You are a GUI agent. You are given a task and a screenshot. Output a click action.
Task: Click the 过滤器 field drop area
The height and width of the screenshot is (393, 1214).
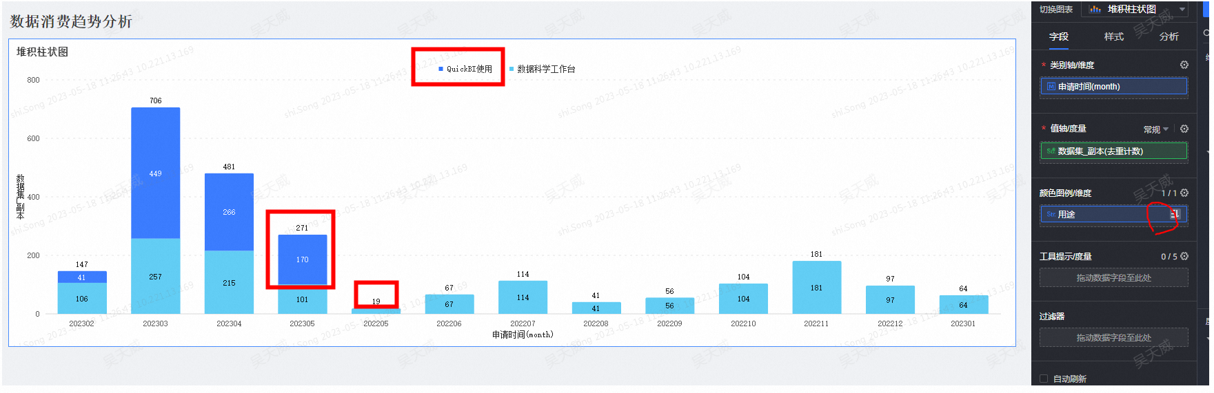[x=1113, y=337]
